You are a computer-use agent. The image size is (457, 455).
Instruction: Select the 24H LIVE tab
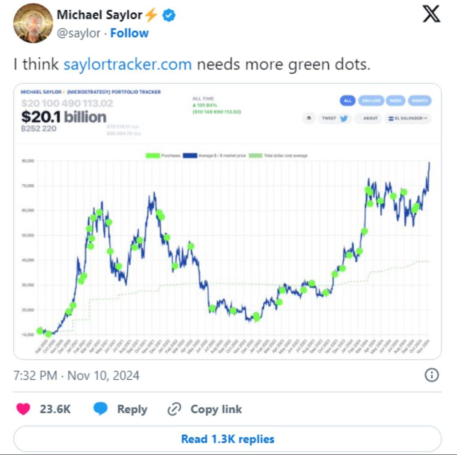pyautogui.click(x=371, y=101)
